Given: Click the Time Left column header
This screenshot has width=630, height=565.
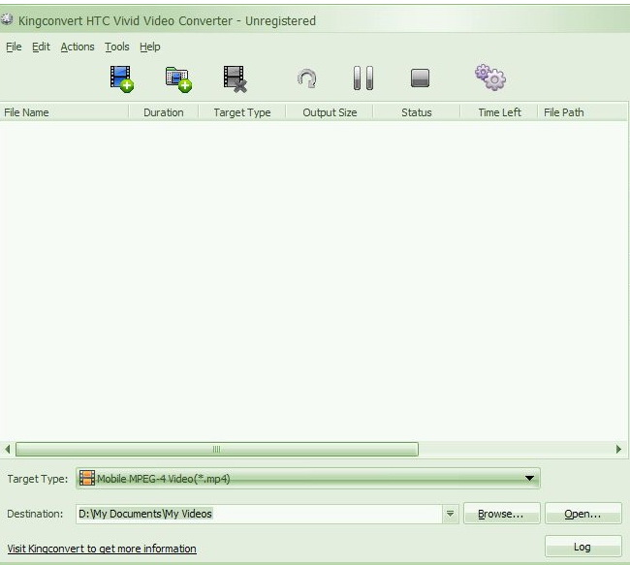Looking at the screenshot, I should (x=499, y=112).
